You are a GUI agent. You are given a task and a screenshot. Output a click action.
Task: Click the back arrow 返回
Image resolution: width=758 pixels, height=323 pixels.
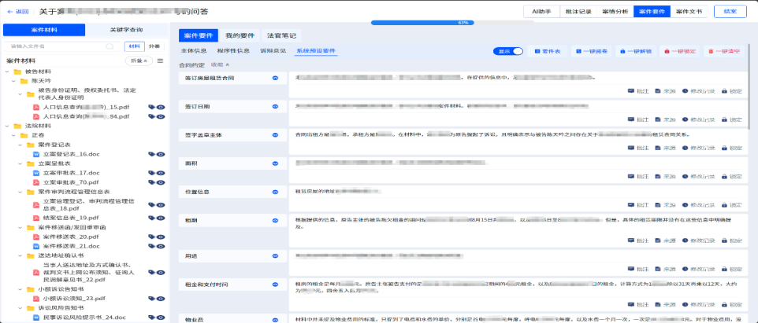point(17,11)
